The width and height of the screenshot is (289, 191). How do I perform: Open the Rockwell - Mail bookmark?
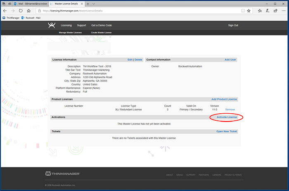[31, 18]
